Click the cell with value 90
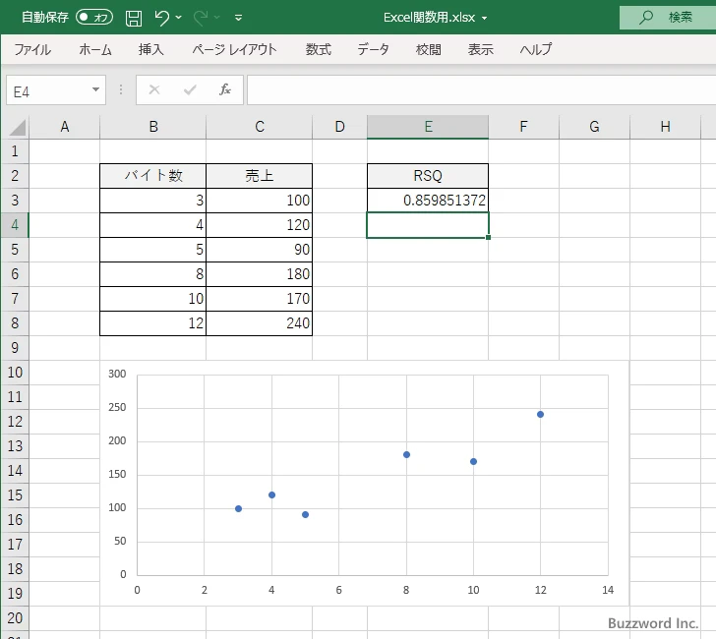 tap(260, 250)
